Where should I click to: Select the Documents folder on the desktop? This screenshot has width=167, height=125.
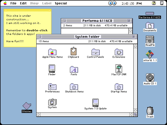150,26
